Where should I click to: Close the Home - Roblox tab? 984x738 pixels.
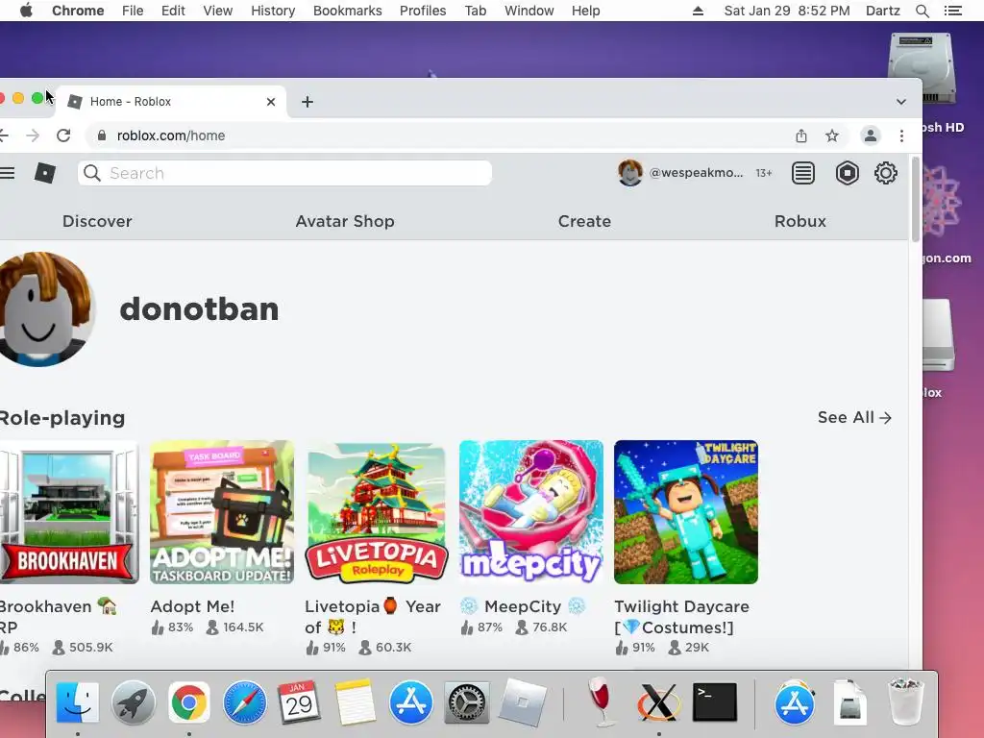270,102
